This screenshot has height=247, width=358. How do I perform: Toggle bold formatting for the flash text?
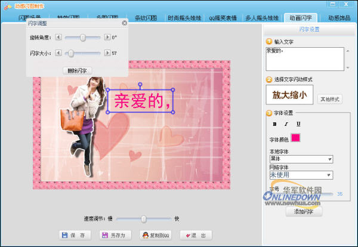pyautogui.click(x=275, y=124)
